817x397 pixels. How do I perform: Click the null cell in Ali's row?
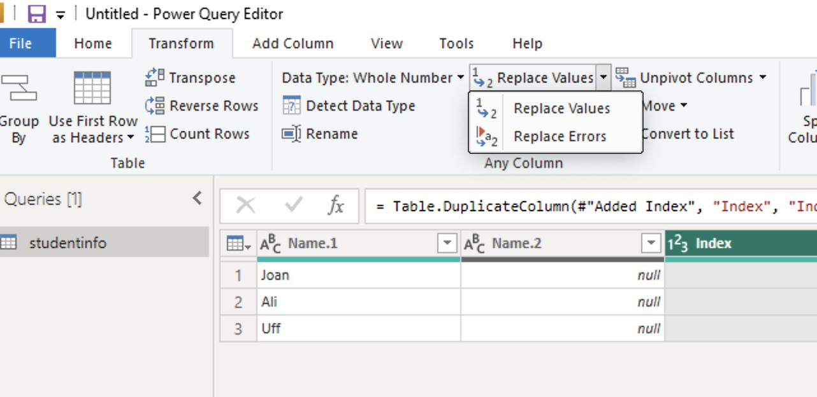[x=563, y=302]
